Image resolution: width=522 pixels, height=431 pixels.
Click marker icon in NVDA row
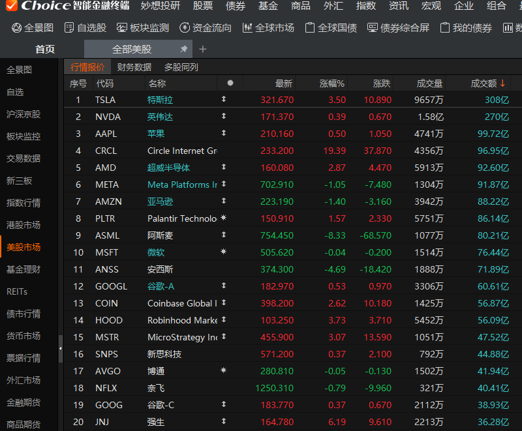point(224,116)
